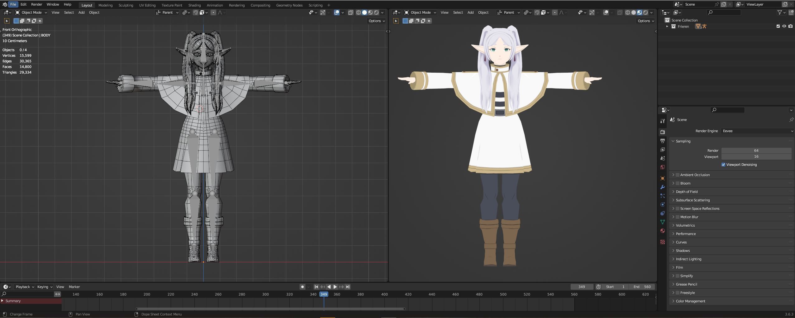Click the Render samples field showing 64
Image resolution: width=795 pixels, height=318 pixels.
[x=756, y=151]
